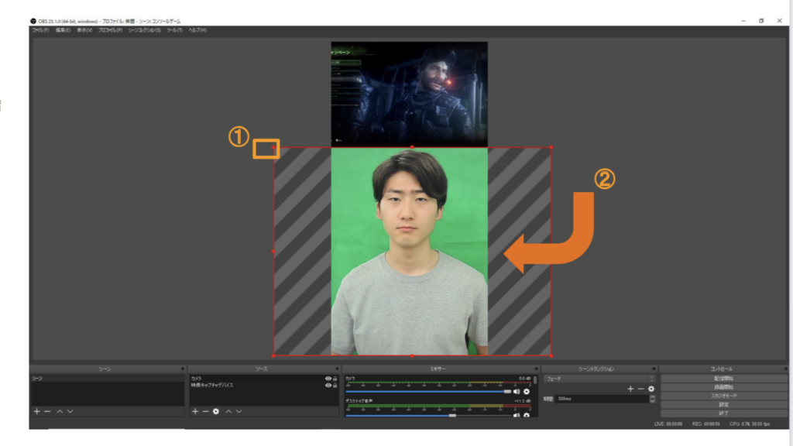Viewport: 793px width, 446px height.
Task: Hide the カメラ source using its eye icon
Action: 328,379
